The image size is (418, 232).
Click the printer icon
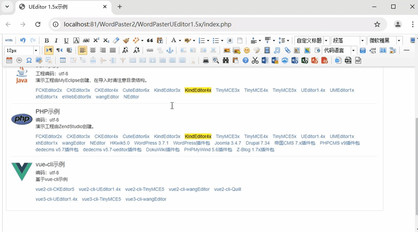point(206,61)
